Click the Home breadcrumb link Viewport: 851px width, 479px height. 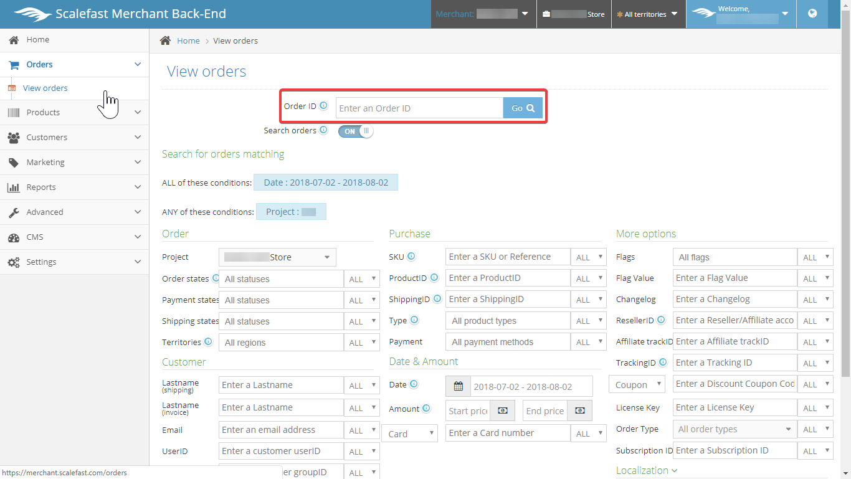[188, 40]
